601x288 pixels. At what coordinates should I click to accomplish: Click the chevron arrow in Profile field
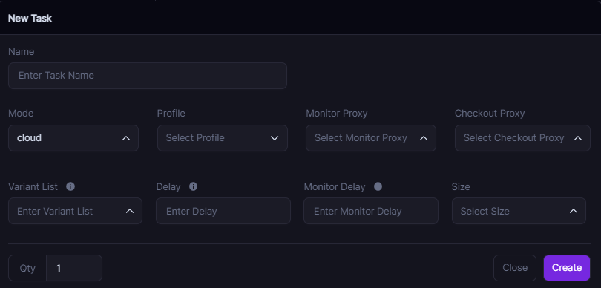tap(275, 138)
